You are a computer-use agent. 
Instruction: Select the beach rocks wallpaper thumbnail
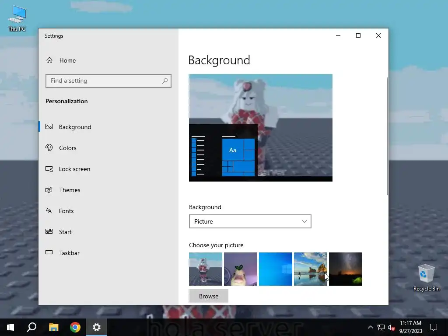click(311, 269)
